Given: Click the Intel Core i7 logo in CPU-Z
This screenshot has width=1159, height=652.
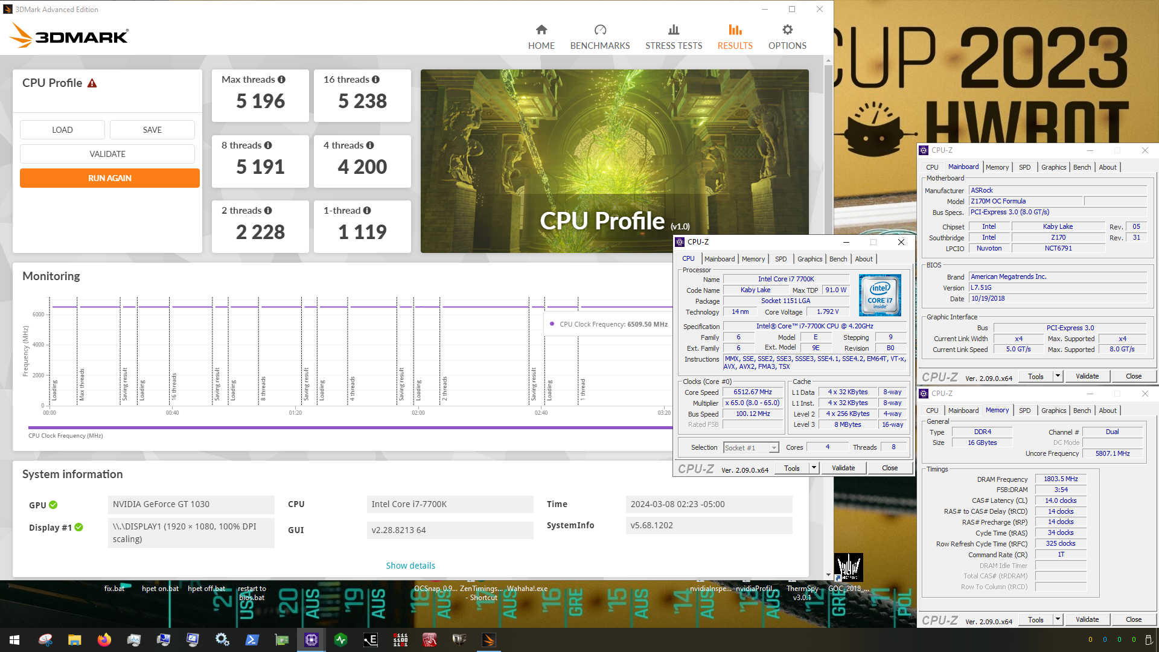Looking at the screenshot, I should (880, 295).
